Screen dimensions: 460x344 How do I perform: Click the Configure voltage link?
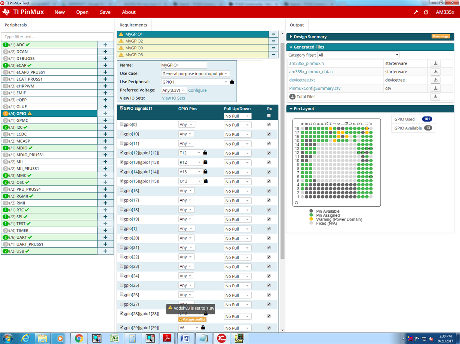pyautogui.click(x=197, y=90)
